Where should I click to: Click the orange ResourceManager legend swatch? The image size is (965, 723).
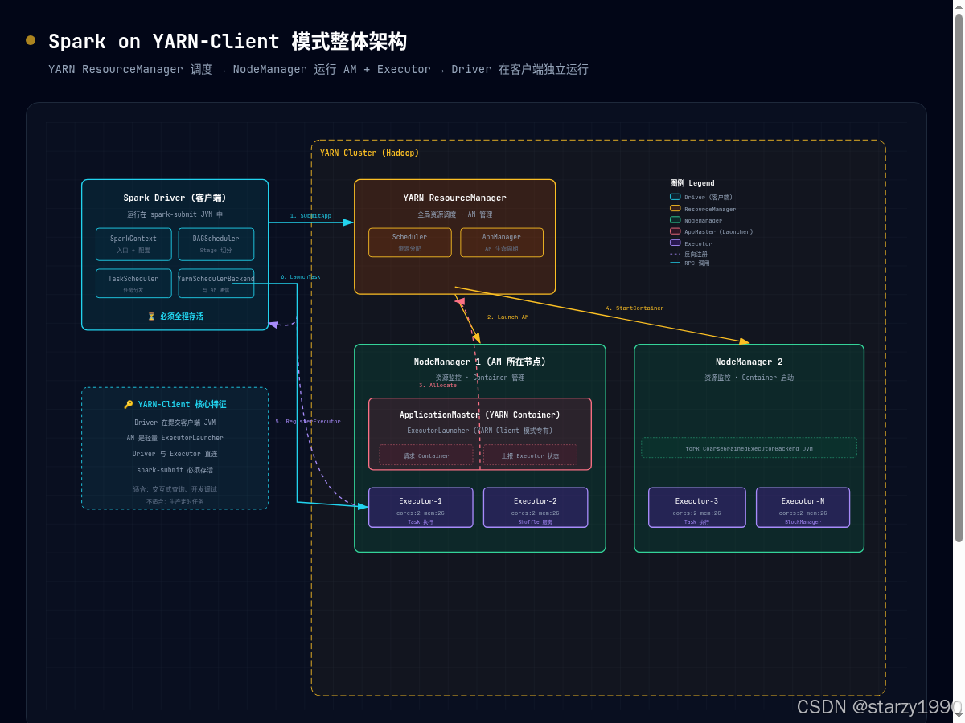(675, 208)
